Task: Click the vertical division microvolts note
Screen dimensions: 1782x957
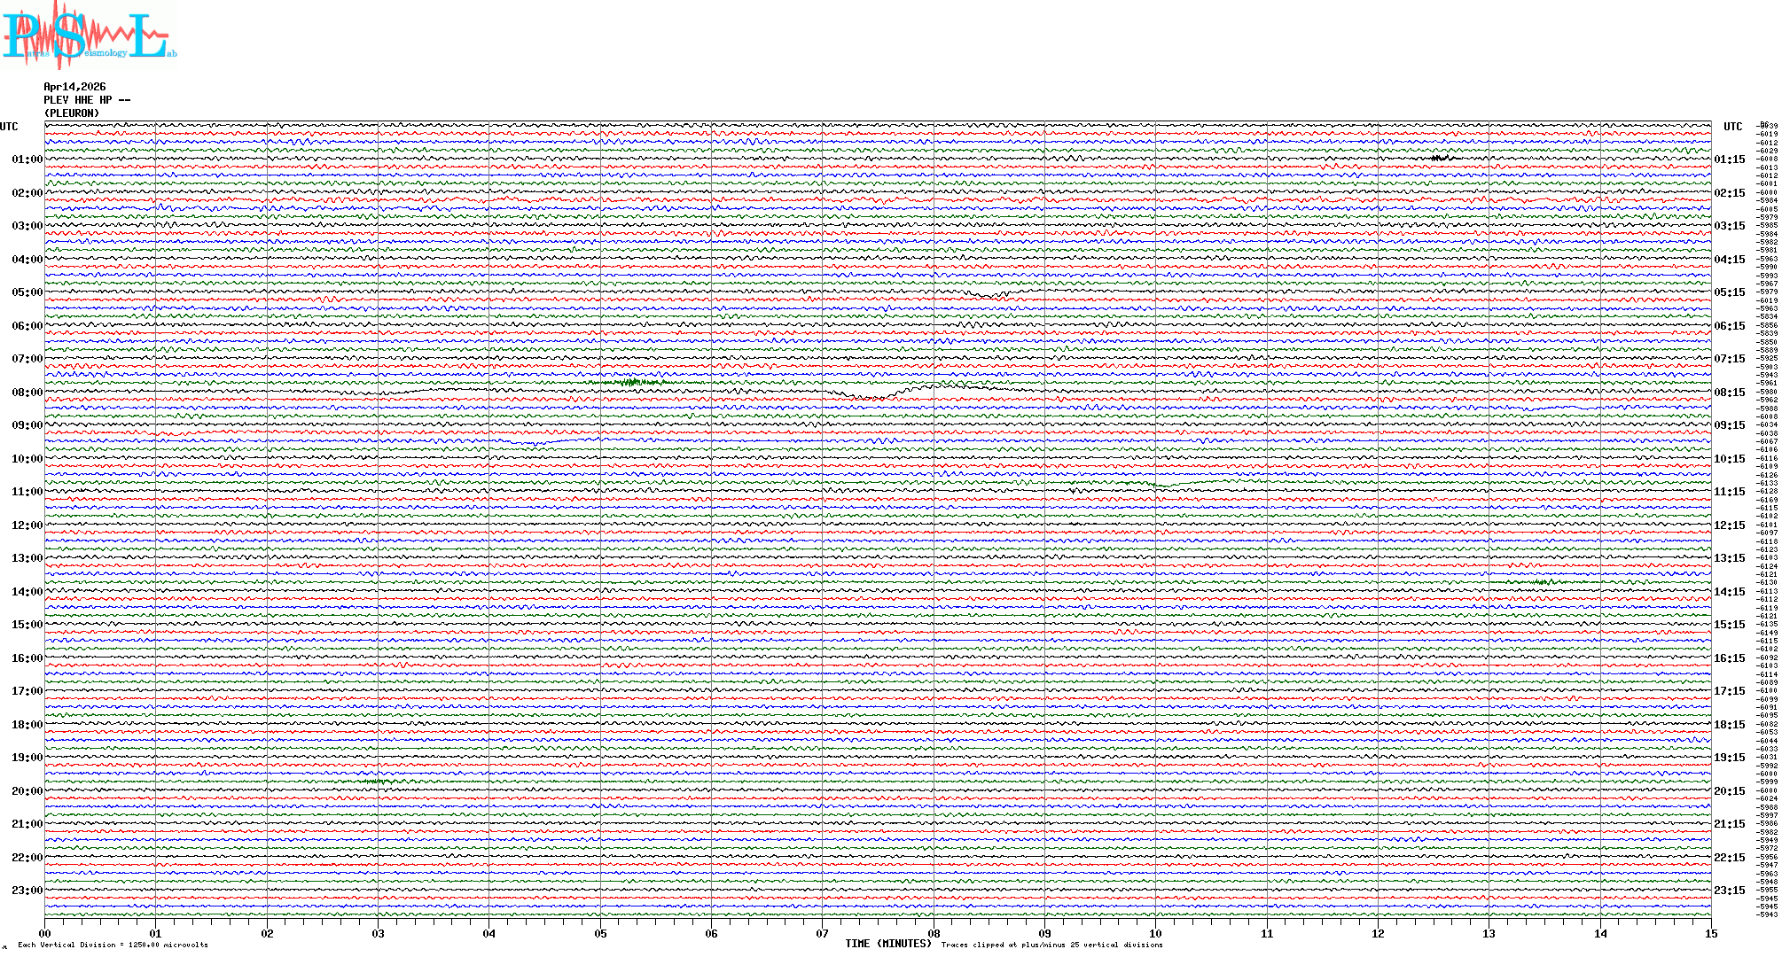Action: coord(113,945)
